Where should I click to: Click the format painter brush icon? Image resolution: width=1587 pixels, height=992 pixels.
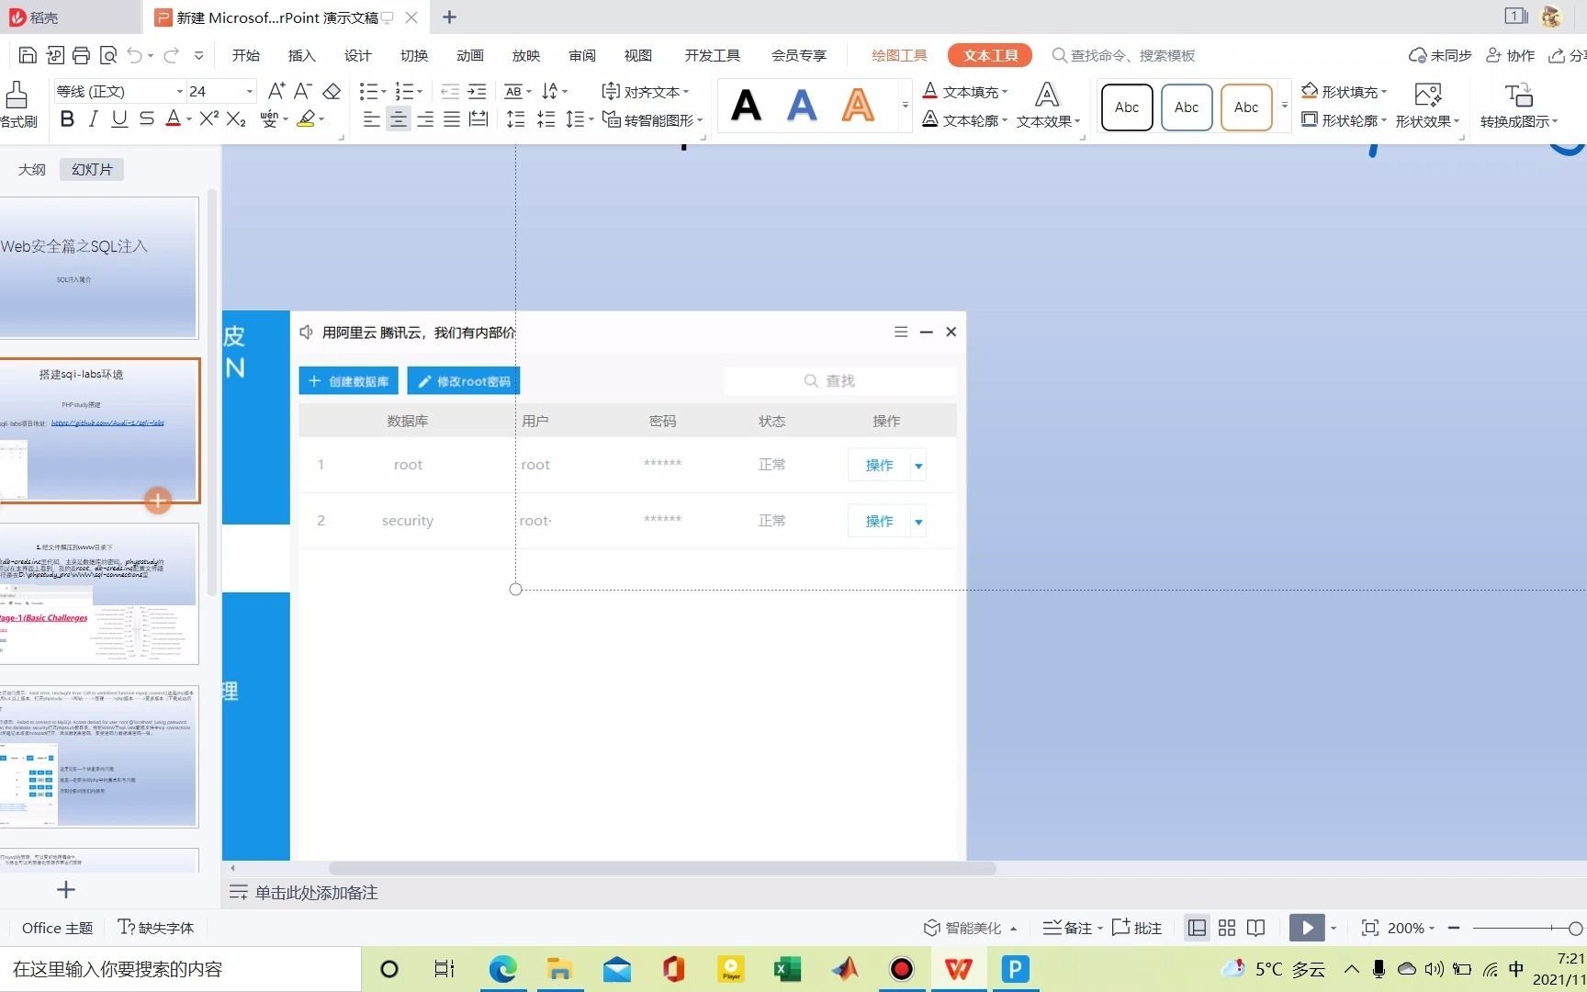(17, 95)
